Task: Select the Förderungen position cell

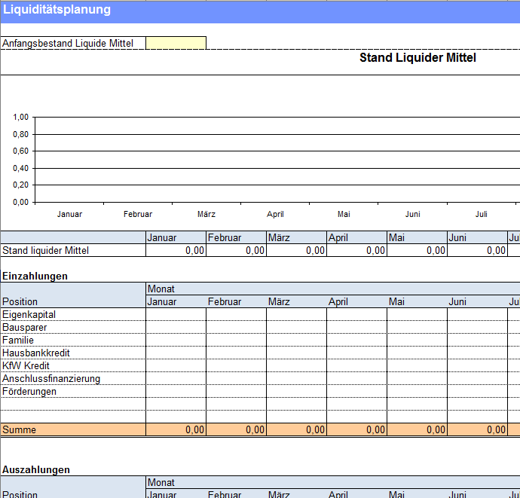Action: 29,391
